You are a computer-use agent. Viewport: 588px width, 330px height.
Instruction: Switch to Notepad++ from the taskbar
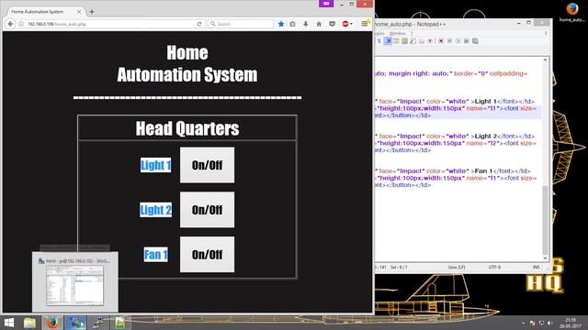[x=120, y=323]
